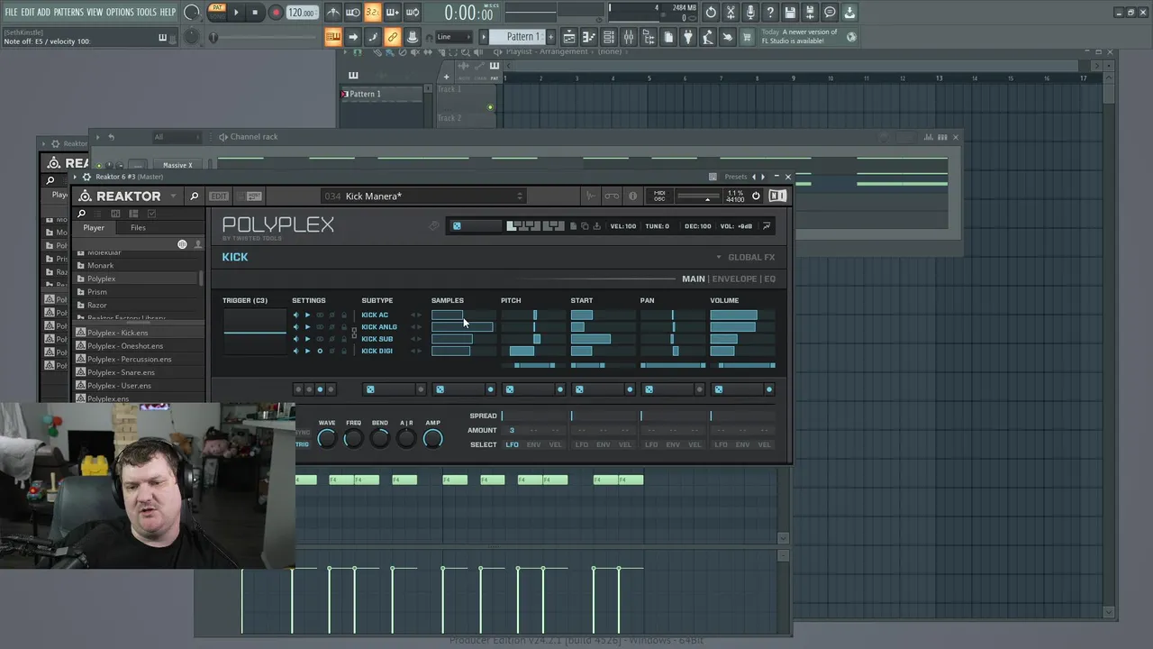Open the PATTERNS menu
Viewport: 1153px width, 649px height.
point(68,13)
